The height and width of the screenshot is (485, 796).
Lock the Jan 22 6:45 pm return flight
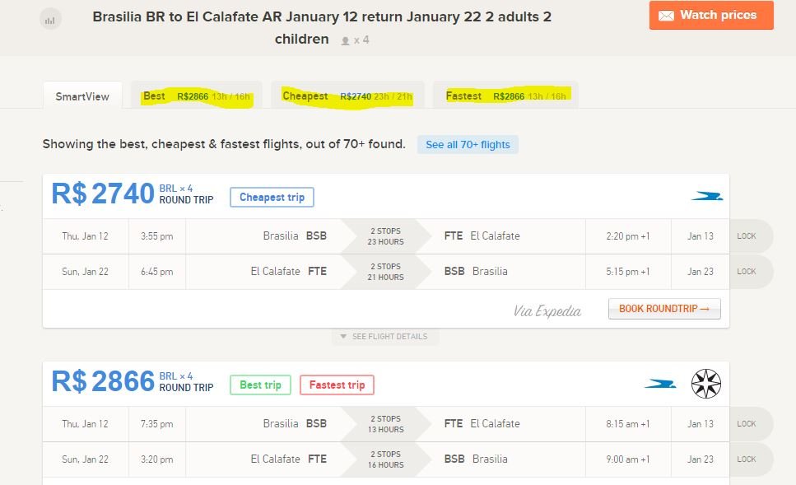point(747,272)
